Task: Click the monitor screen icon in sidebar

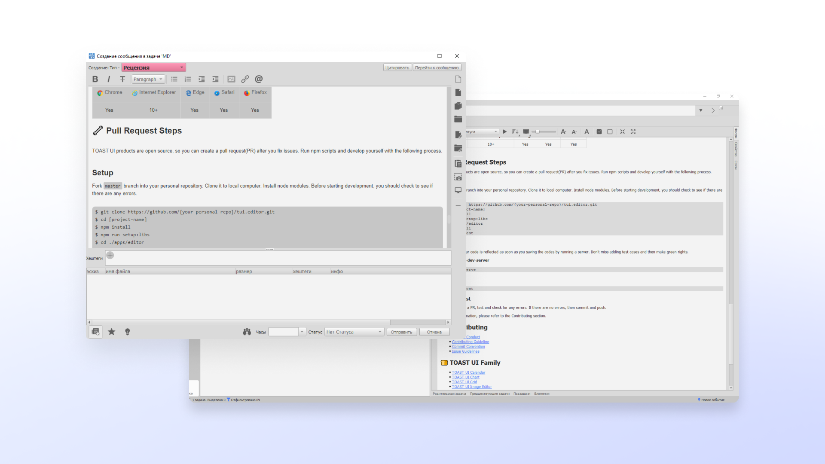Action: 458,190
